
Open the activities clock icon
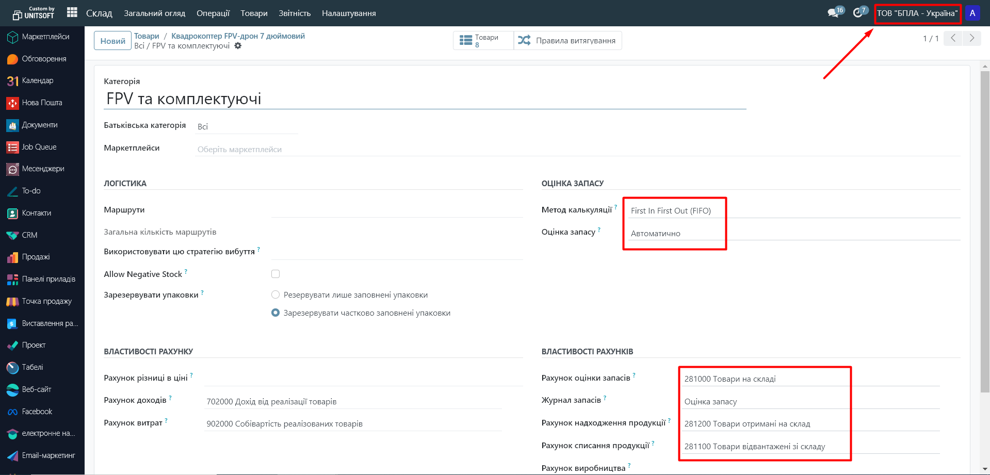click(x=857, y=13)
